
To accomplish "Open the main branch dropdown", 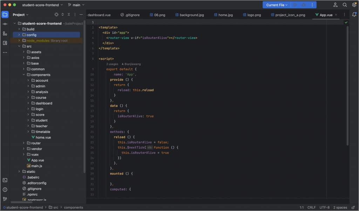I will click(x=76, y=5).
